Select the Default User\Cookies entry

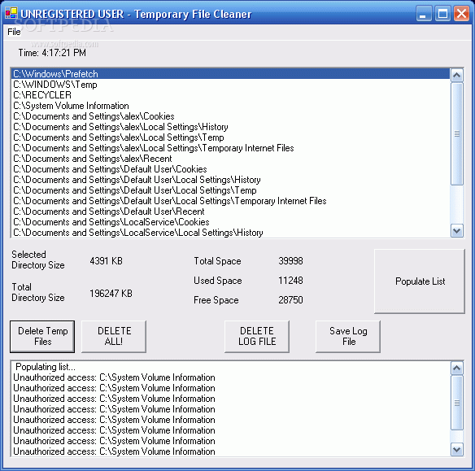pyautogui.click(x=230, y=169)
